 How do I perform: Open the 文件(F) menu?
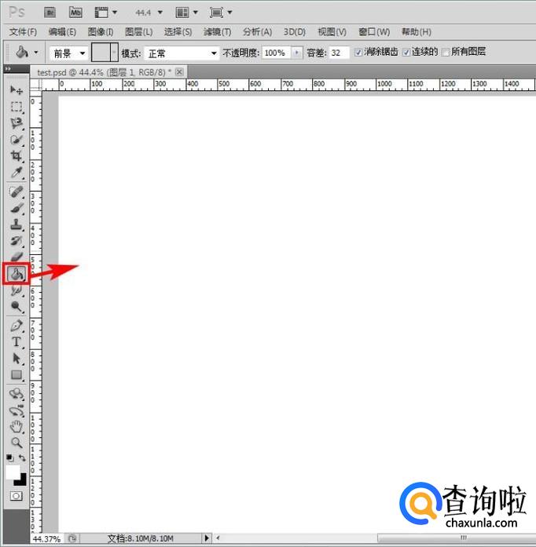pyautogui.click(x=23, y=31)
